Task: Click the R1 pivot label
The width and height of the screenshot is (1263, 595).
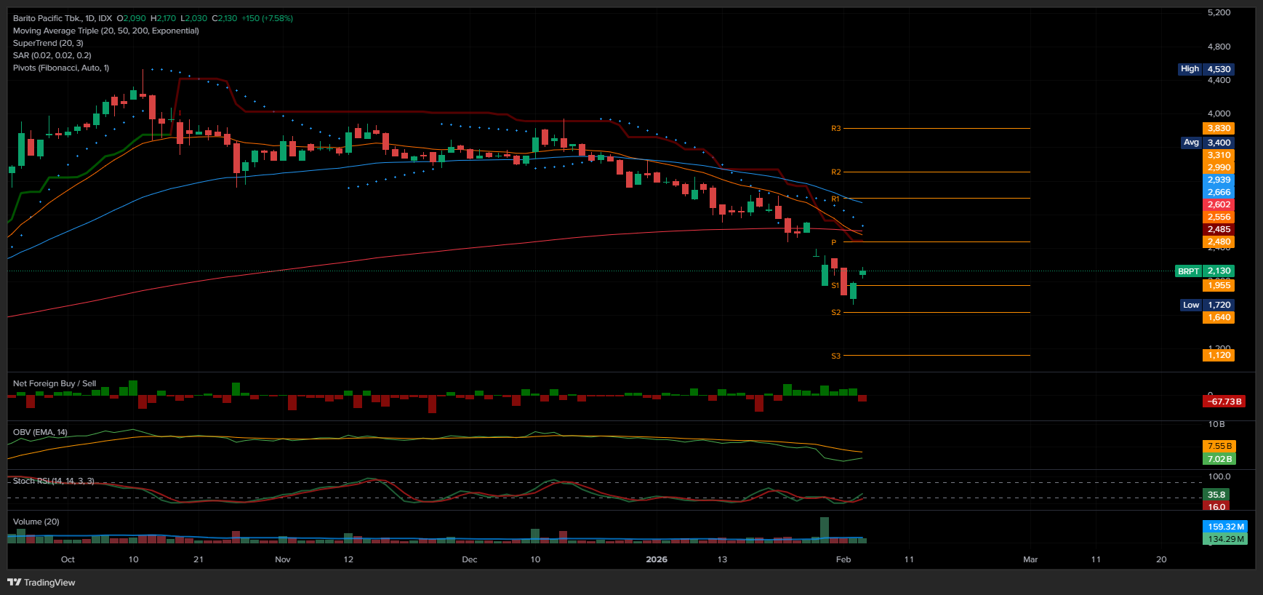Action: [x=835, y=199]
